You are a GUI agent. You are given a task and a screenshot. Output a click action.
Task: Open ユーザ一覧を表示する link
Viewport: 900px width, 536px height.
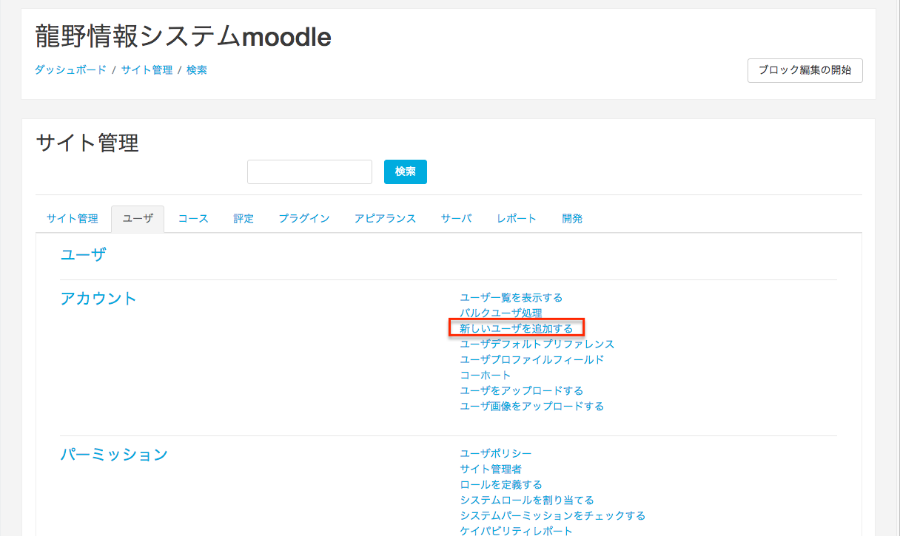(x=511, y=298)
